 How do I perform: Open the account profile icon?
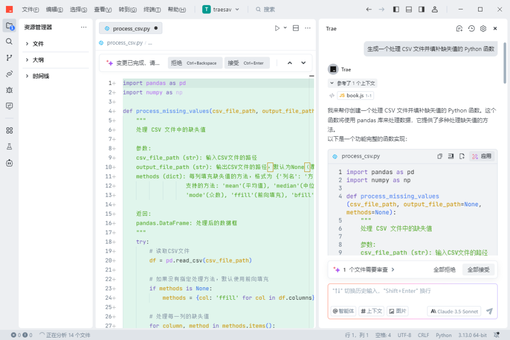(x=434, y=9)
